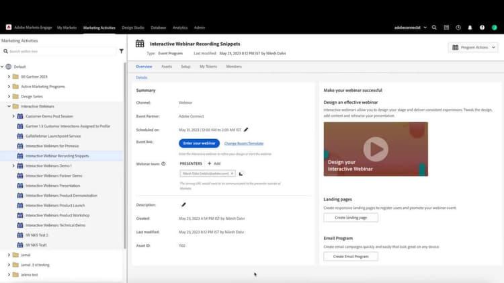Image resolution: width=504 pixels, height=283 pixels.
Task: Expand the Jelena test folder
Action: 9,275
